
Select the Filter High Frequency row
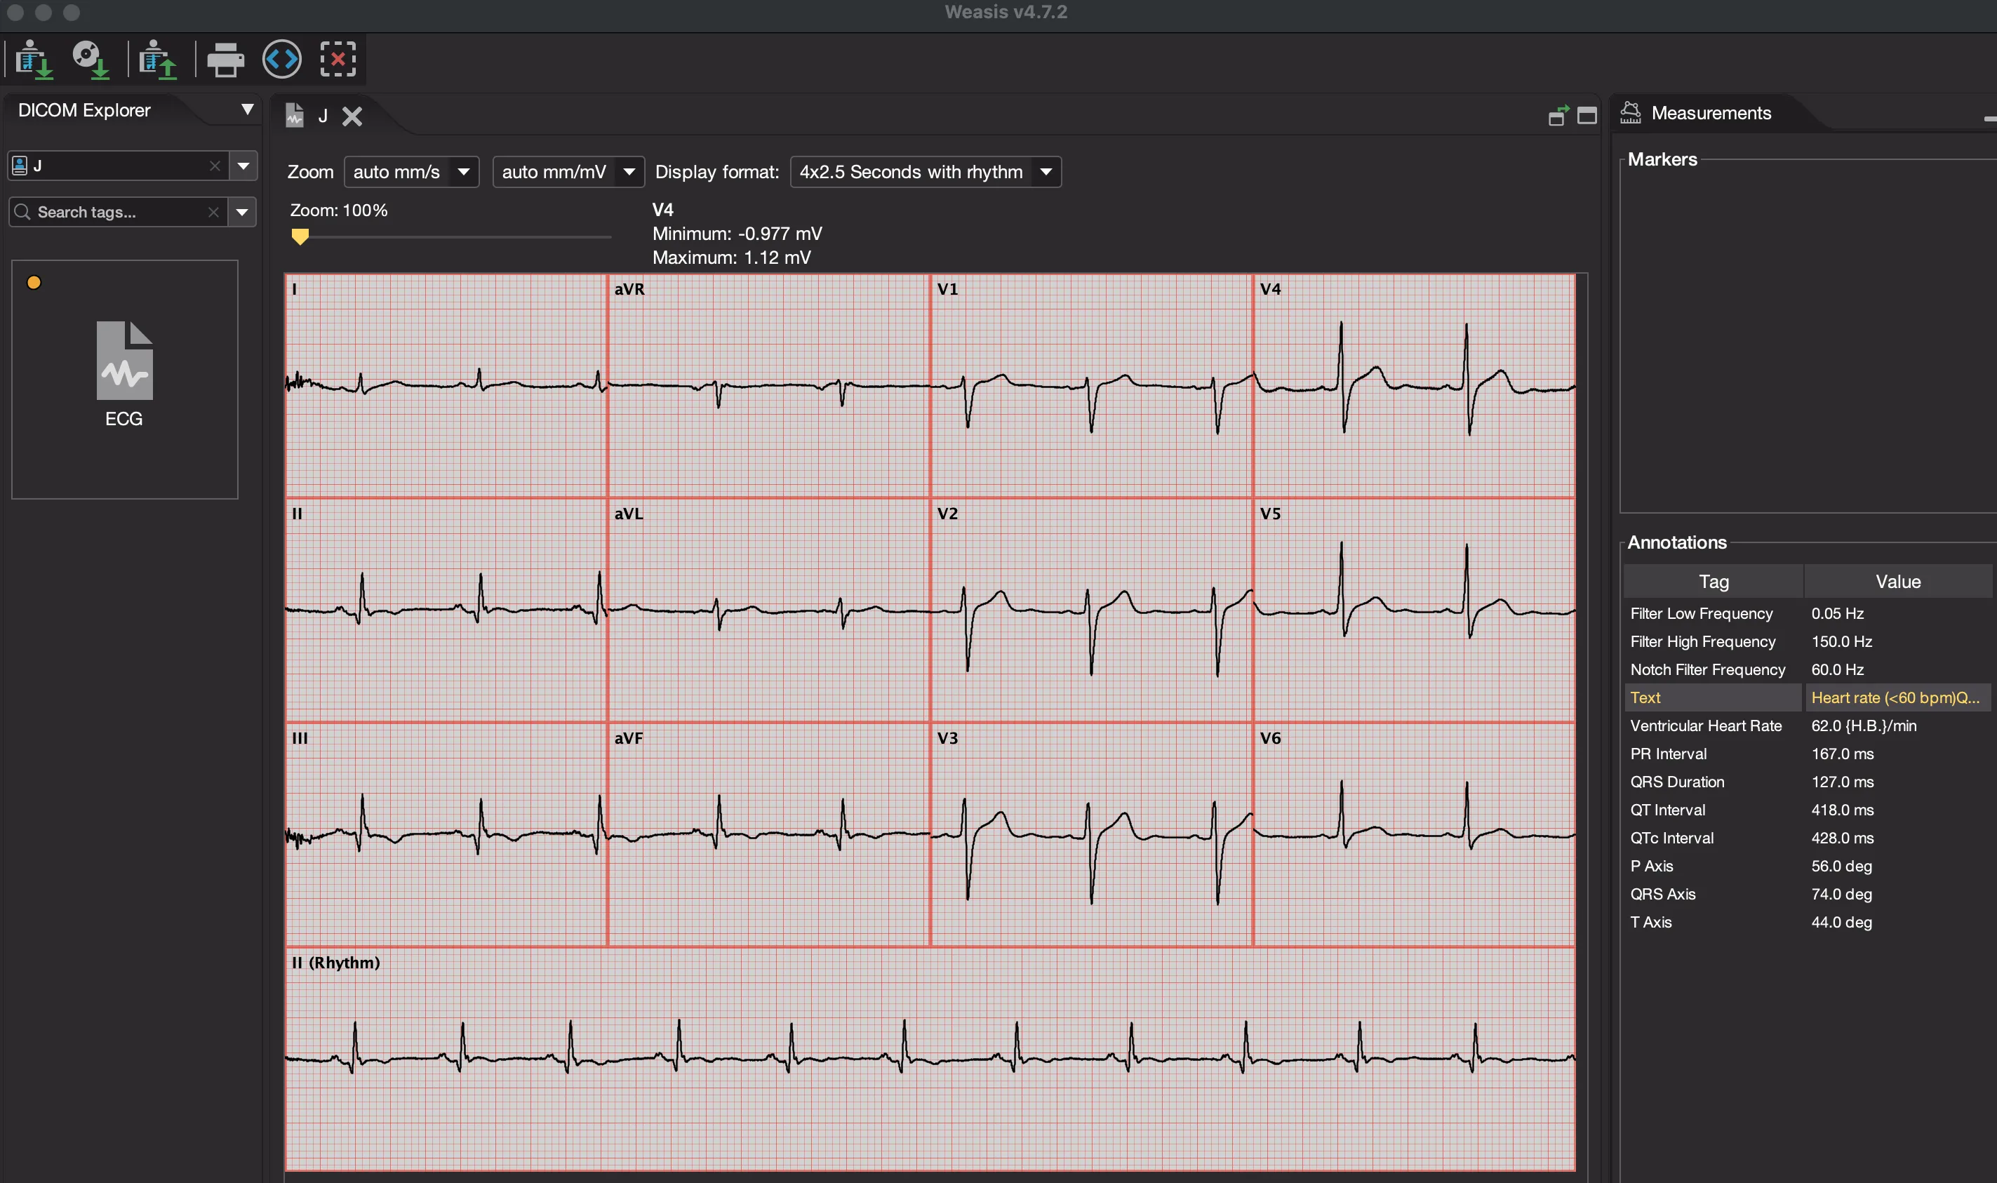[1808, 641]
